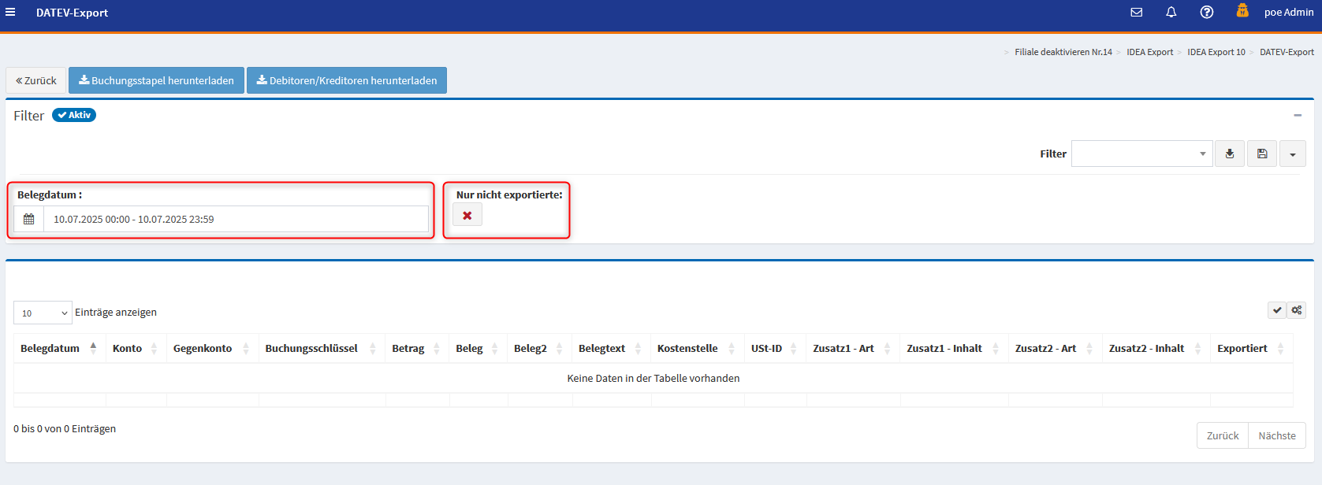Image resolution: width=1322 pixels, height=485 pixels.
Task: Click the filter load download icon
Action: pos(1229,154)
